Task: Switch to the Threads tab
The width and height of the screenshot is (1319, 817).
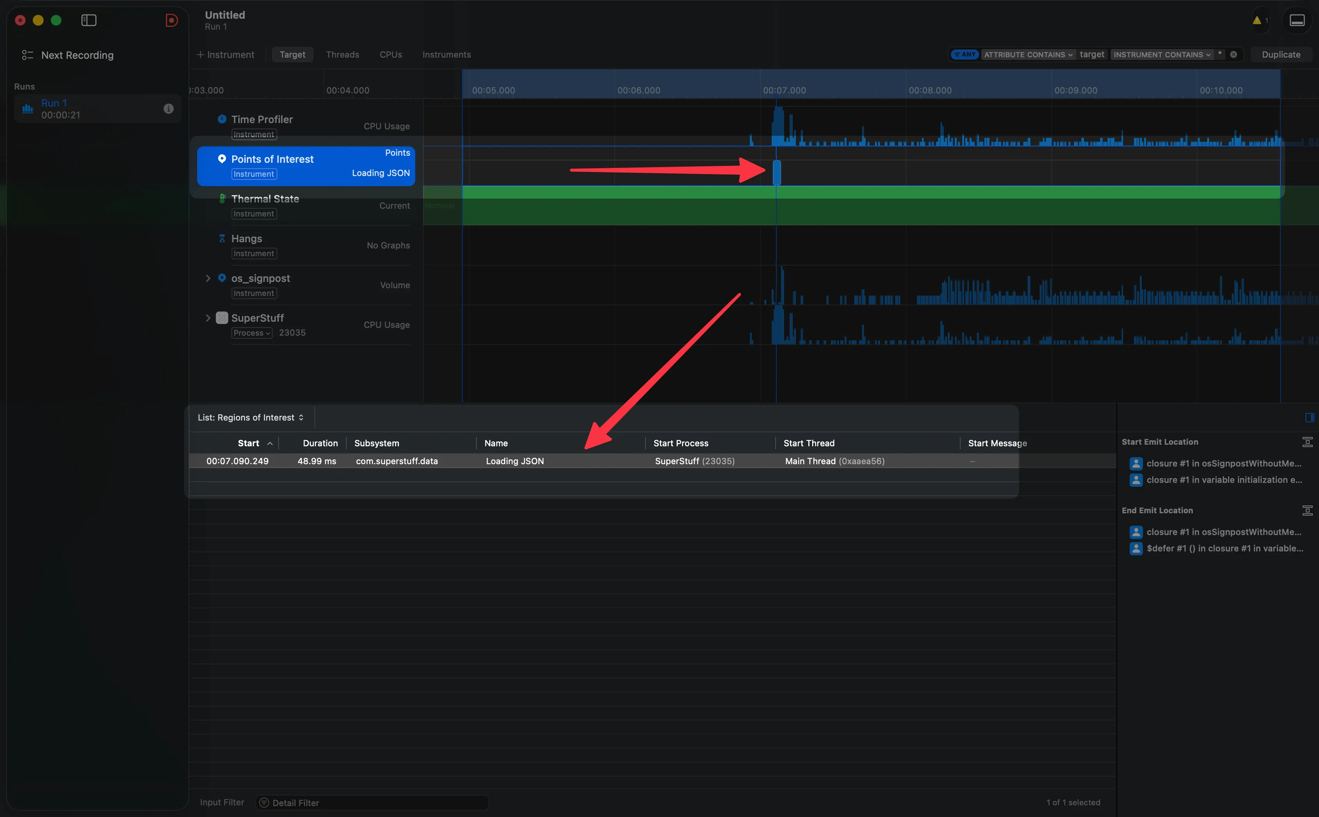Action: coord(342,54)
